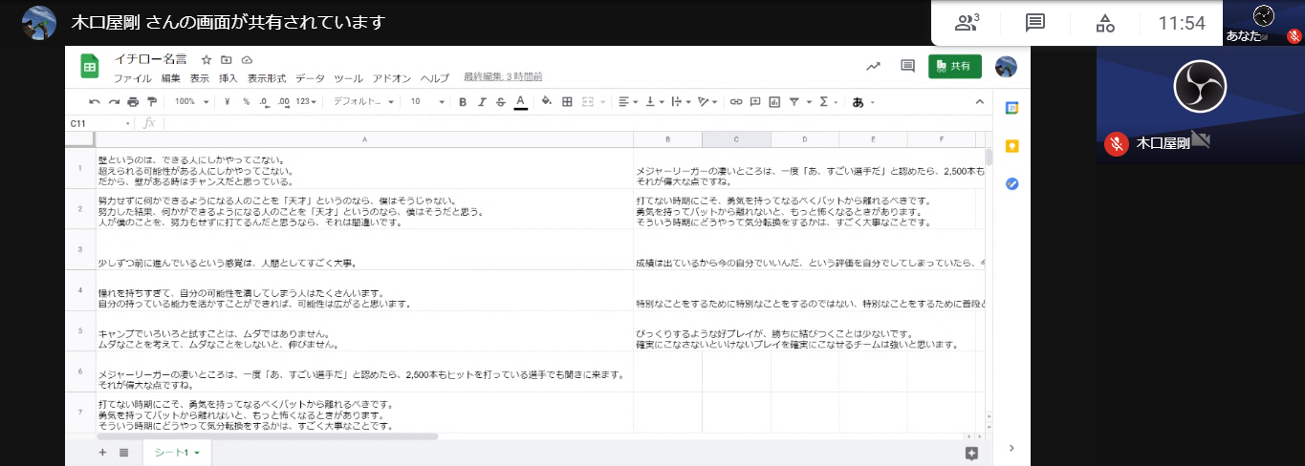Star the イチロー名言 document
Image resolution: width=1305 pixels, height=466 pixels.
(206, 59)
